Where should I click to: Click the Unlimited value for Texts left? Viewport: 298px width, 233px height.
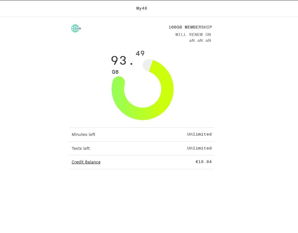pyautogui.click(x=199, y=148)
